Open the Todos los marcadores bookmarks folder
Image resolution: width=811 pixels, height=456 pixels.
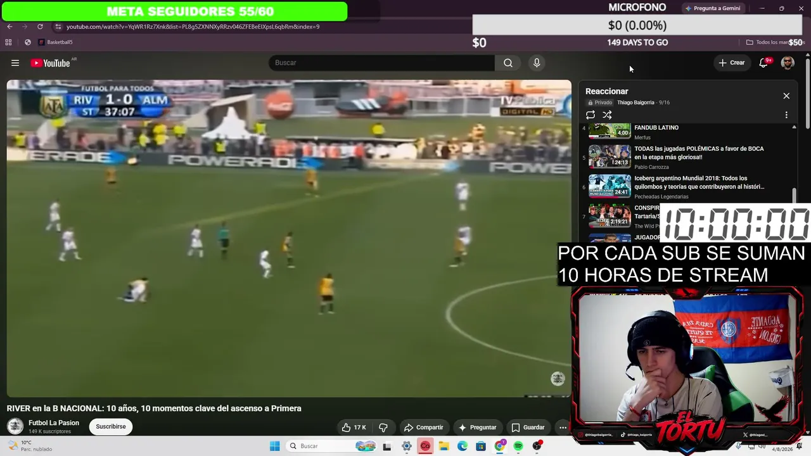[775, 42]
